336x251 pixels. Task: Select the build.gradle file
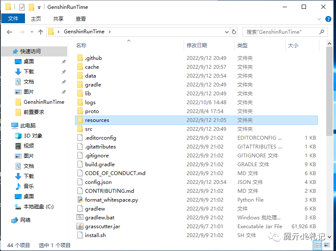tap(100, 164)
